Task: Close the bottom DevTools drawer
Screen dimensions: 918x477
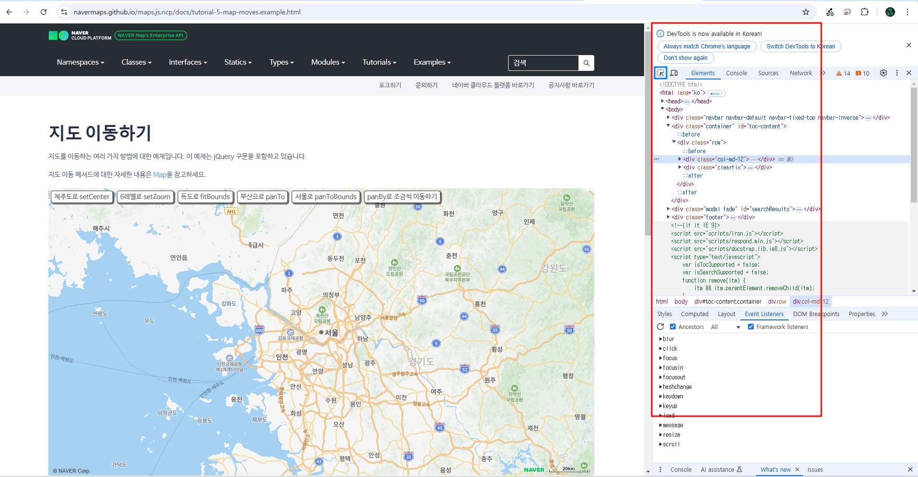Action: [910, 469]
